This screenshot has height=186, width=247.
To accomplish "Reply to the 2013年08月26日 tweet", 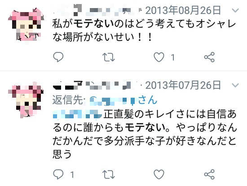I will 58,57.
